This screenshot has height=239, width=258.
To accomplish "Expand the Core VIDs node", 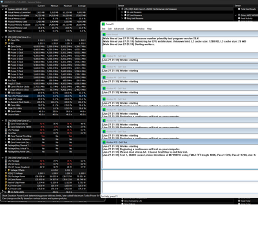I will (x=6, y=40).
